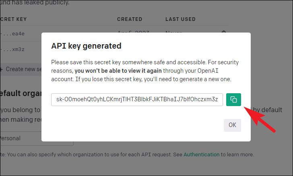Confirm the dialog with the OK button

[232, 125]
